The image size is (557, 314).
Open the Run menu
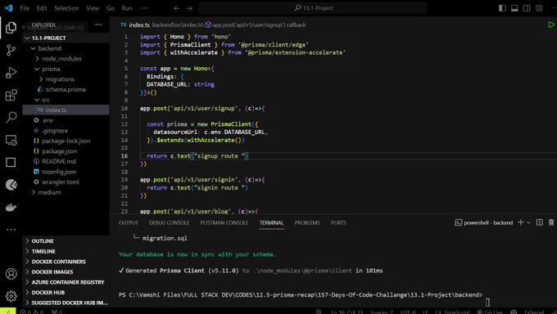click(x=127, y=8)
